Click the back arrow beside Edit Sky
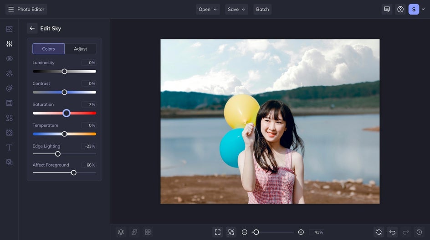Viewport: 430px width, 240px height. coord(32,28)
